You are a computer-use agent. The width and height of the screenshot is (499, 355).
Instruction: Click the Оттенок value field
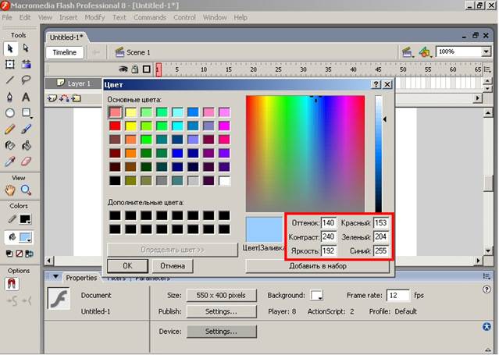point(329,223)
